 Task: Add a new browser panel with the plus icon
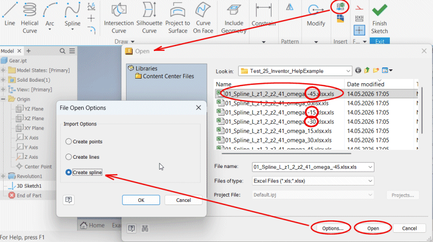pos(28,51)
